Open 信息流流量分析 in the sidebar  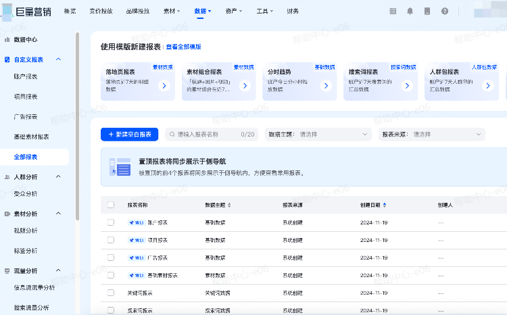coord(34,287)
